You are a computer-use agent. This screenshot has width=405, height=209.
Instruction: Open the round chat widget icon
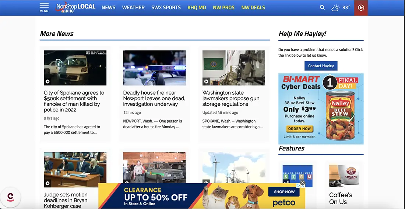[x=10, y=197]
